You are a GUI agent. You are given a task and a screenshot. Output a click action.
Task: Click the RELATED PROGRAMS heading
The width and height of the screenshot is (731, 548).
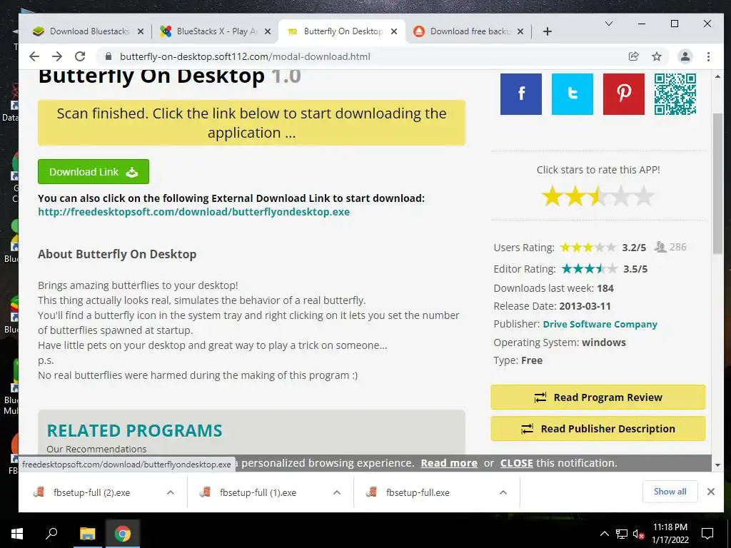pyautogui.click(x=135, y=430)
